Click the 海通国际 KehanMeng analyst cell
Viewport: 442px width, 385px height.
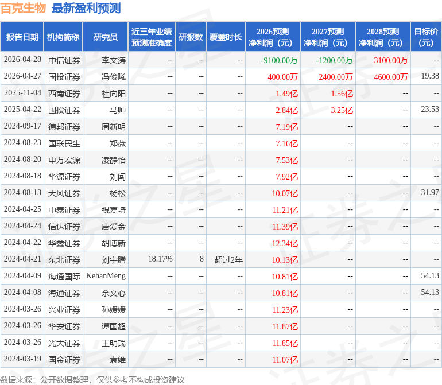point(106,276)
